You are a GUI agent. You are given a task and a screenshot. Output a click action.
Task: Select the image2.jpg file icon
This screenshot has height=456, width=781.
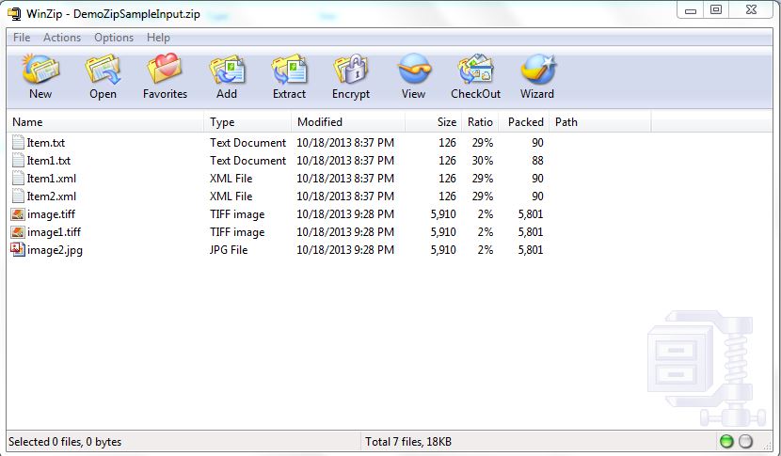click(x=18, y=249)
